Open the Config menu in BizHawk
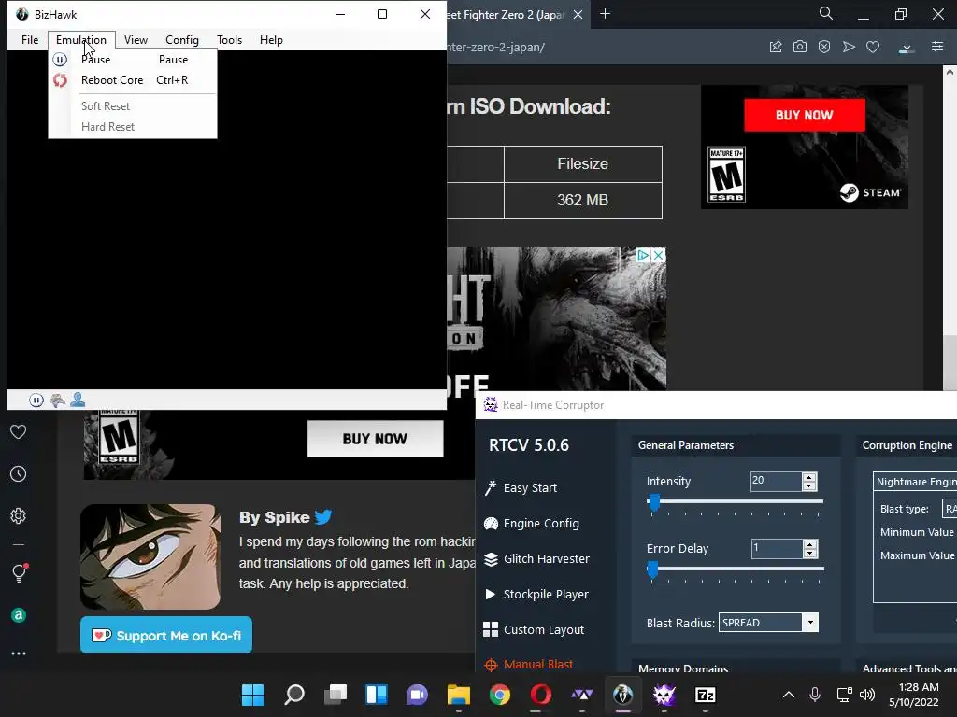Image resolution: width=957 pixels, height=717 pixels. tap(182, 39)
